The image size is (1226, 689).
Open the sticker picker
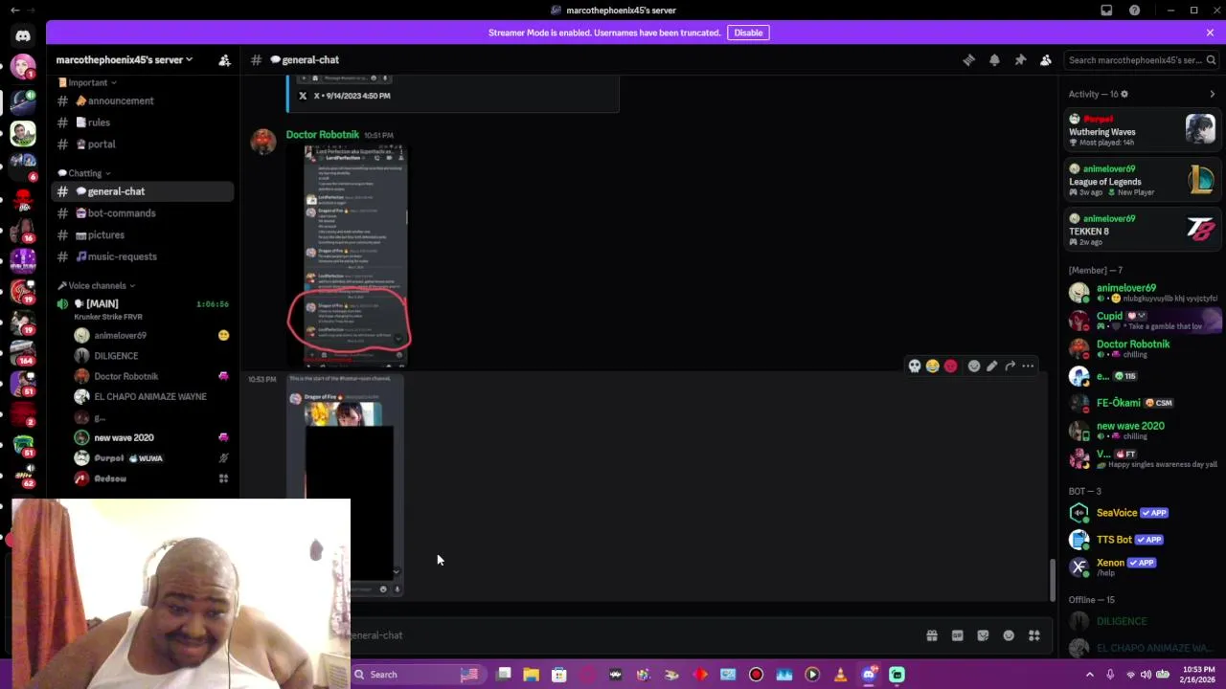[983, 635]
